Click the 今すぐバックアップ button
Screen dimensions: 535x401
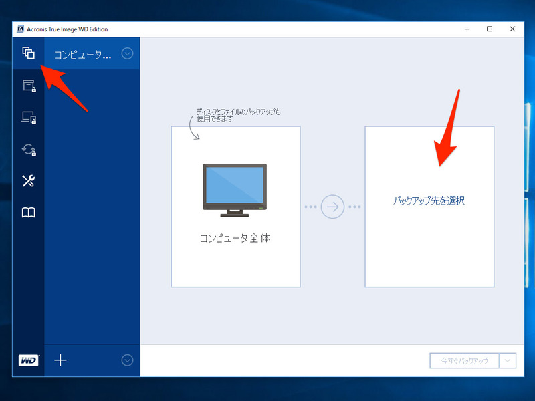[x=464, y=360]
